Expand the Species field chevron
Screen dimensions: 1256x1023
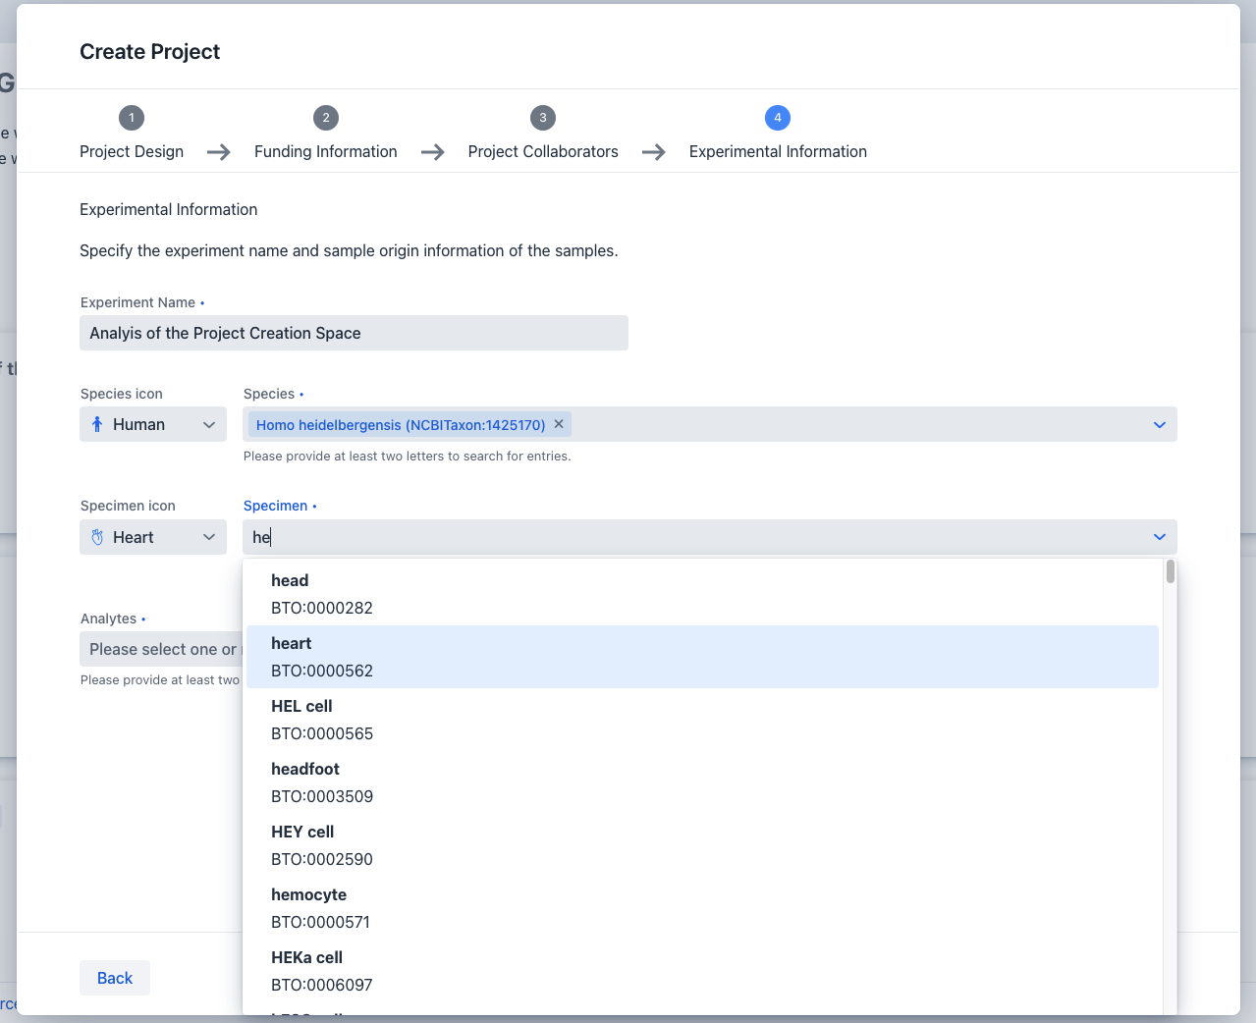pos(1160,424)
